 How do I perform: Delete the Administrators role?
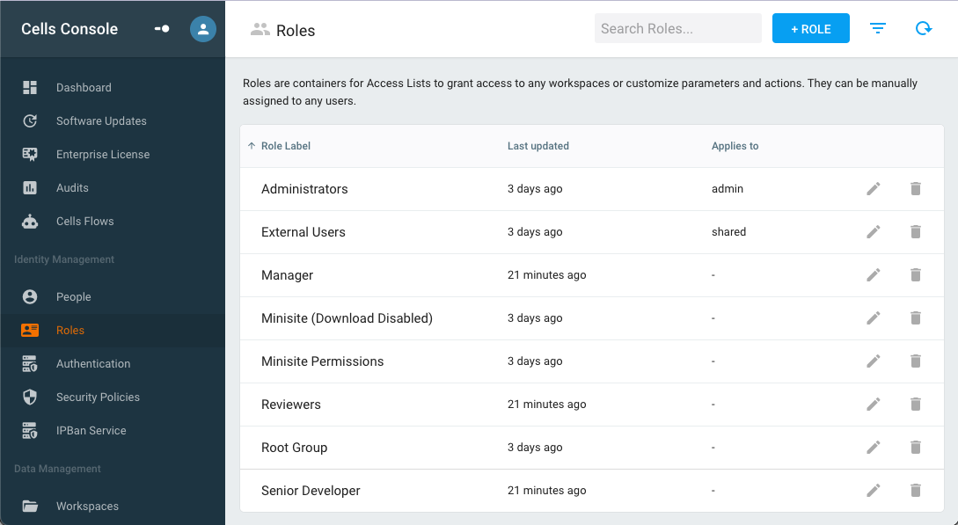pyautogui.click(x=915, y=189)
